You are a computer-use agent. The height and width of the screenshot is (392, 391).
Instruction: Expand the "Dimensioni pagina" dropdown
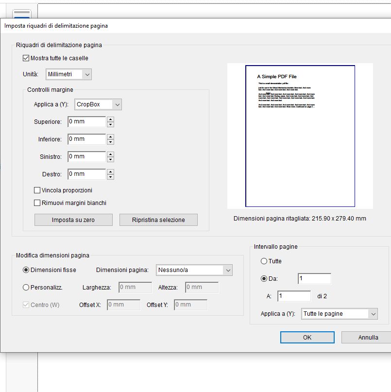coord(226,270)
